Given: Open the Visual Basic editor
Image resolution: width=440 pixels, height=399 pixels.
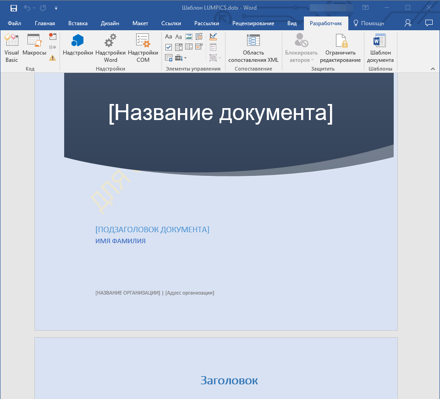Looking at the screenshot, I should [x=11, y=48].
